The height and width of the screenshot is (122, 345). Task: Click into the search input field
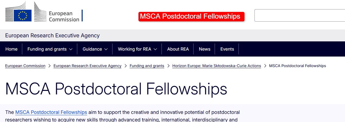click(x=299, y=15)
